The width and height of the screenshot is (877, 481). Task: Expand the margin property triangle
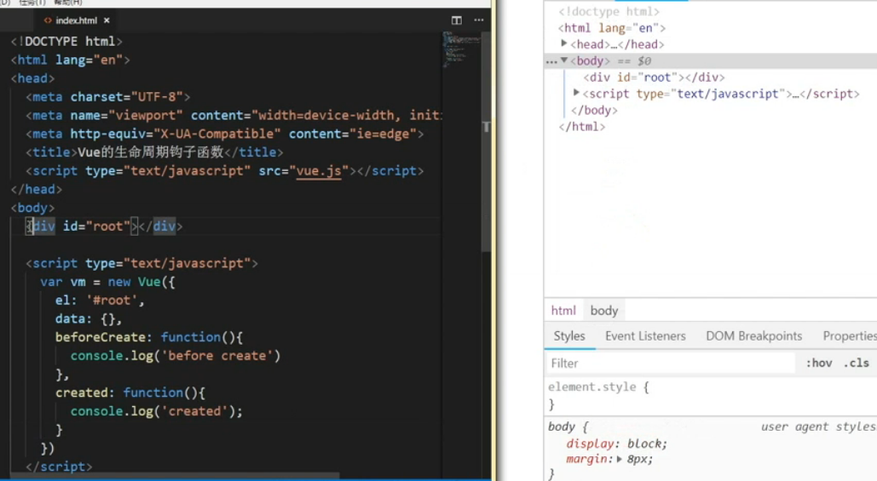coord(619,459)
